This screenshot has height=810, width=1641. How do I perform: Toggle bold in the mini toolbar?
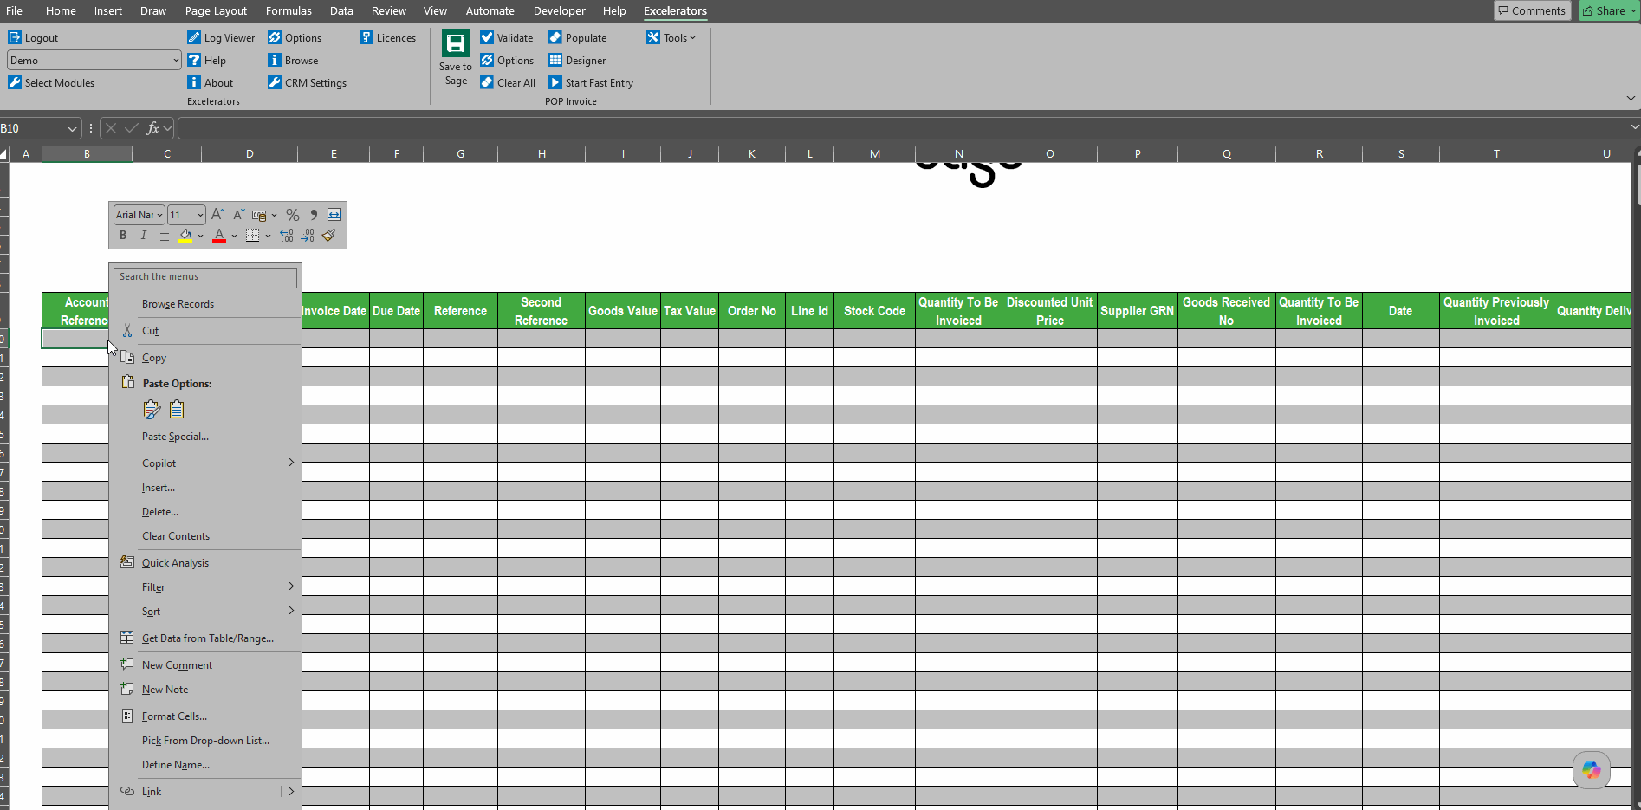pyautogui.click(x=123, y=236)
